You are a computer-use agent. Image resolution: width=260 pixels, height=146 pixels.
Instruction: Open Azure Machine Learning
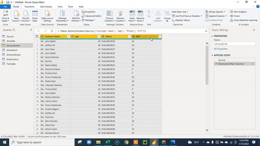tap(244, 20)
